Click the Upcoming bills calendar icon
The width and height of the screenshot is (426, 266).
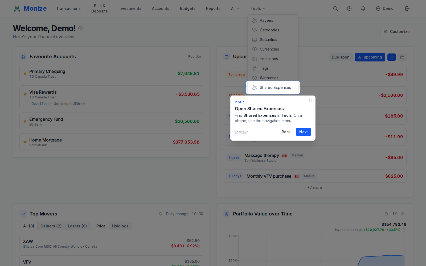tap(227, 57)
